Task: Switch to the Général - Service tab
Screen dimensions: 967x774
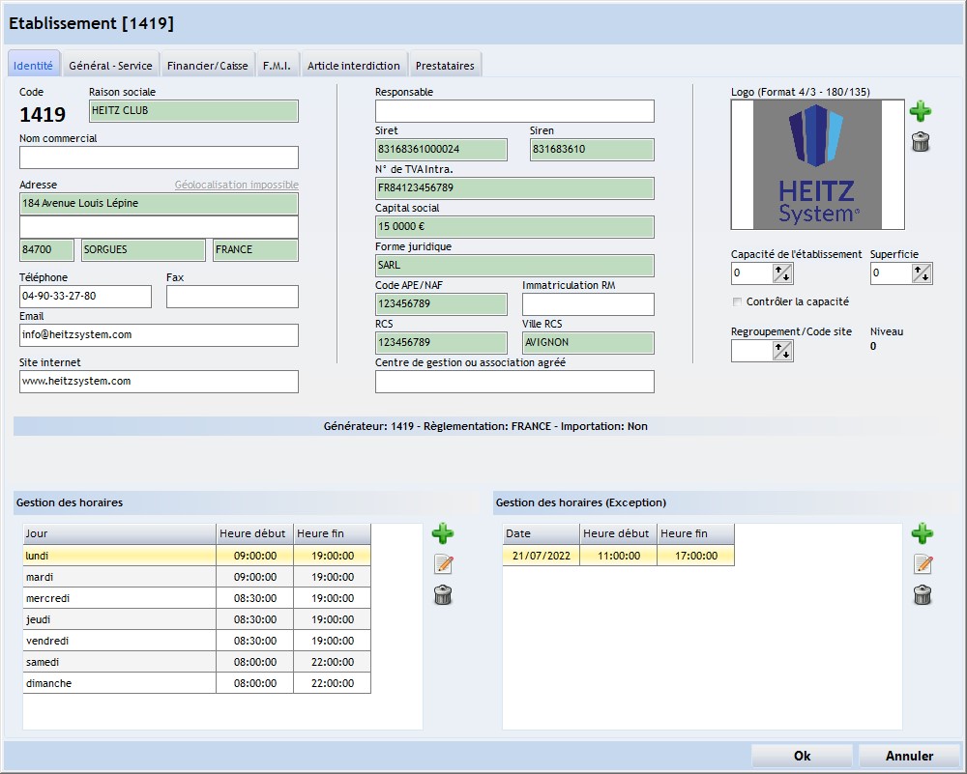Action: click(x=110, y=66)
